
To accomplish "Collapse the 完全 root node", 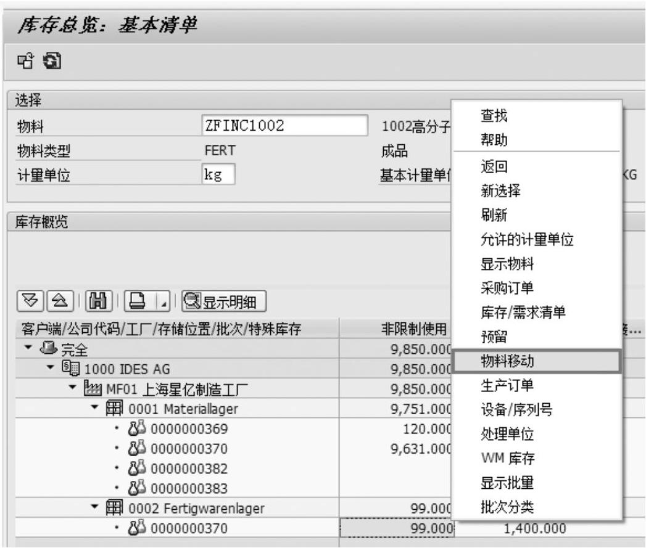I will point(28,348).
